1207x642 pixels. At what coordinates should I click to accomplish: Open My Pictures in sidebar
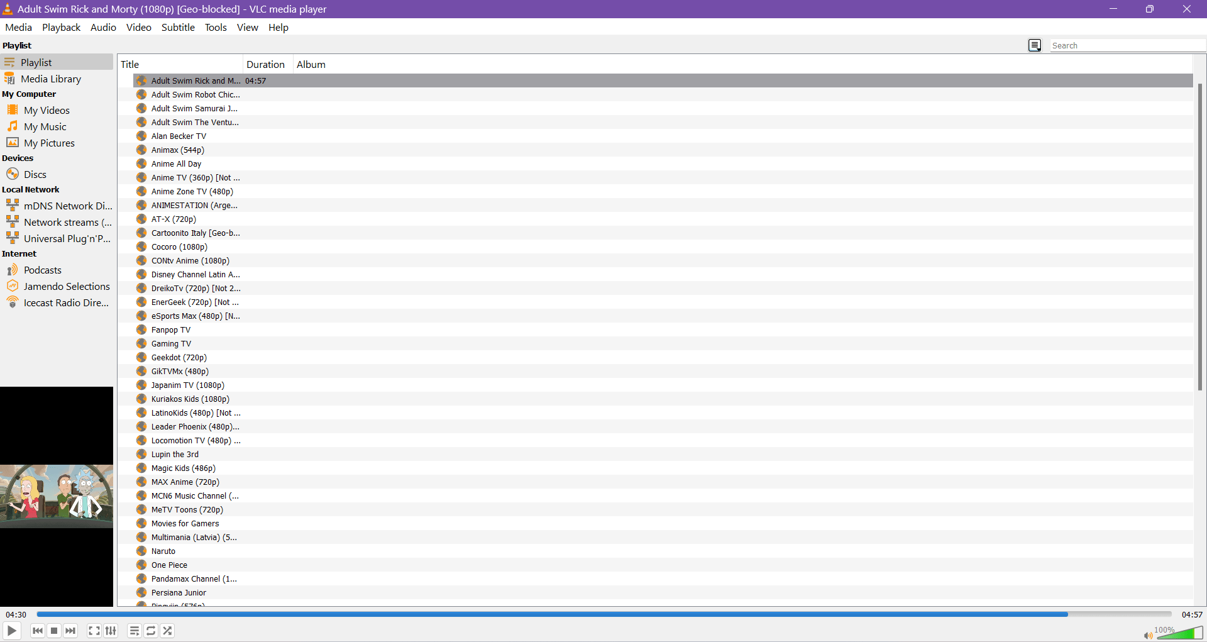pos(57,143)
